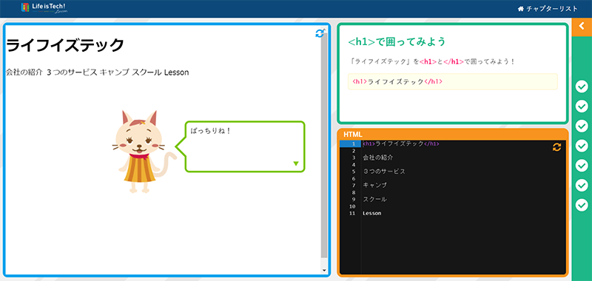
Task: Select the fourth step checkmark in sidebar
Action: pos(582,146)
